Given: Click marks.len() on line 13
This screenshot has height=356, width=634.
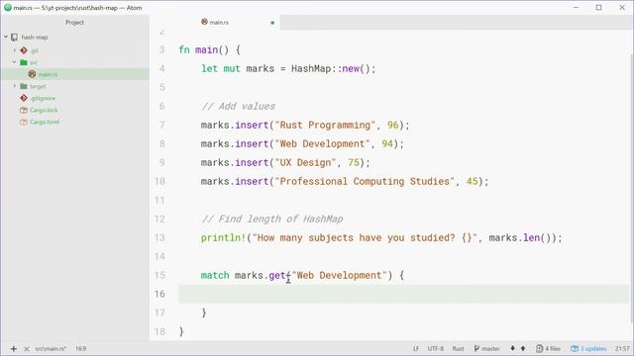Looking at the screenshot, I should pyautogui.click(x=522, y=237).
